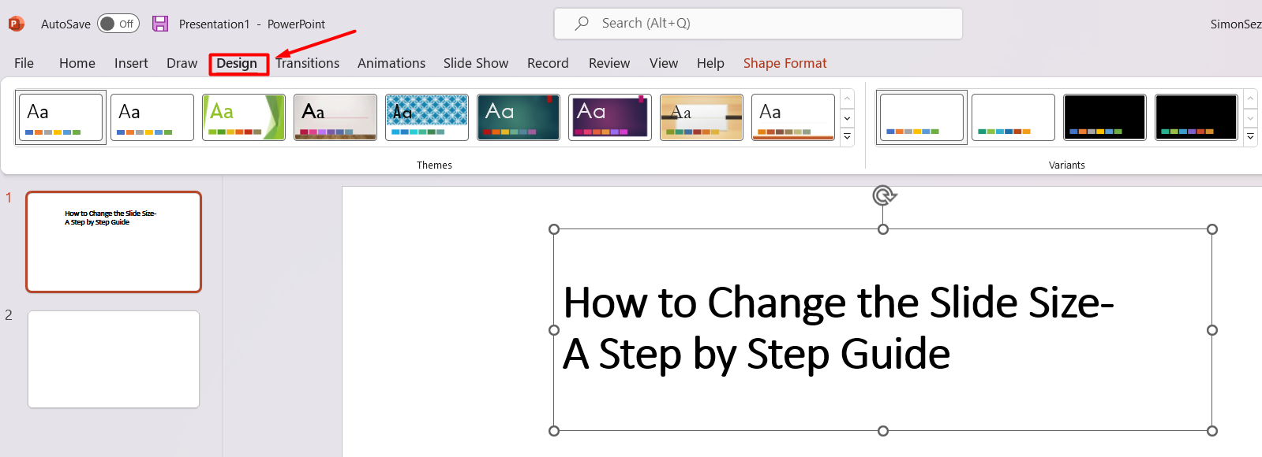Apply the blue patterned Integral theme
Image resolution: width=1262 pixels, height=457 pixels.
(x=427, y=117)
